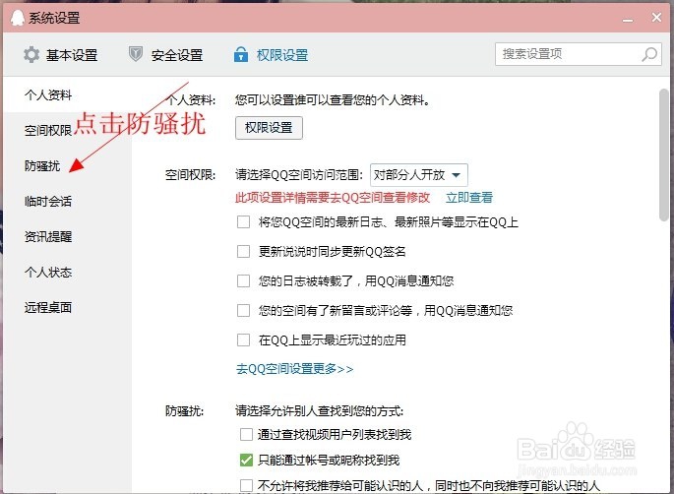Go to 临时会话 in the sidebar
This screenshot has width=674, height=494.
48,201
